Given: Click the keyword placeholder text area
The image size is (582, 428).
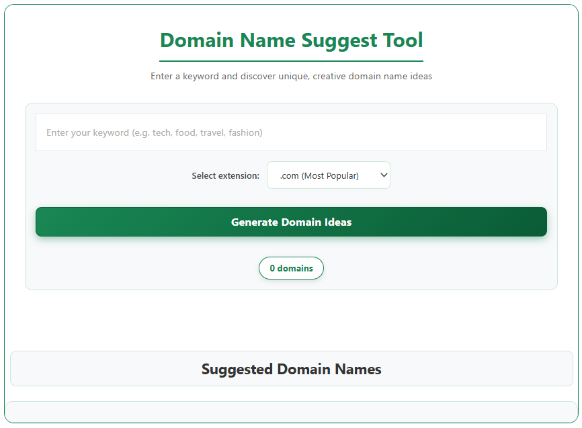Looking at the screenshot, I should (151, 132).
